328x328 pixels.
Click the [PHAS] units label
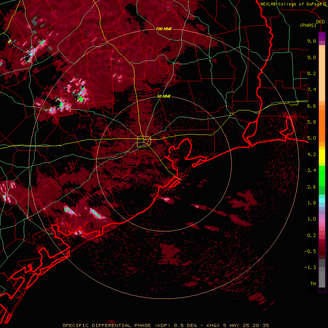pos(308,26)
